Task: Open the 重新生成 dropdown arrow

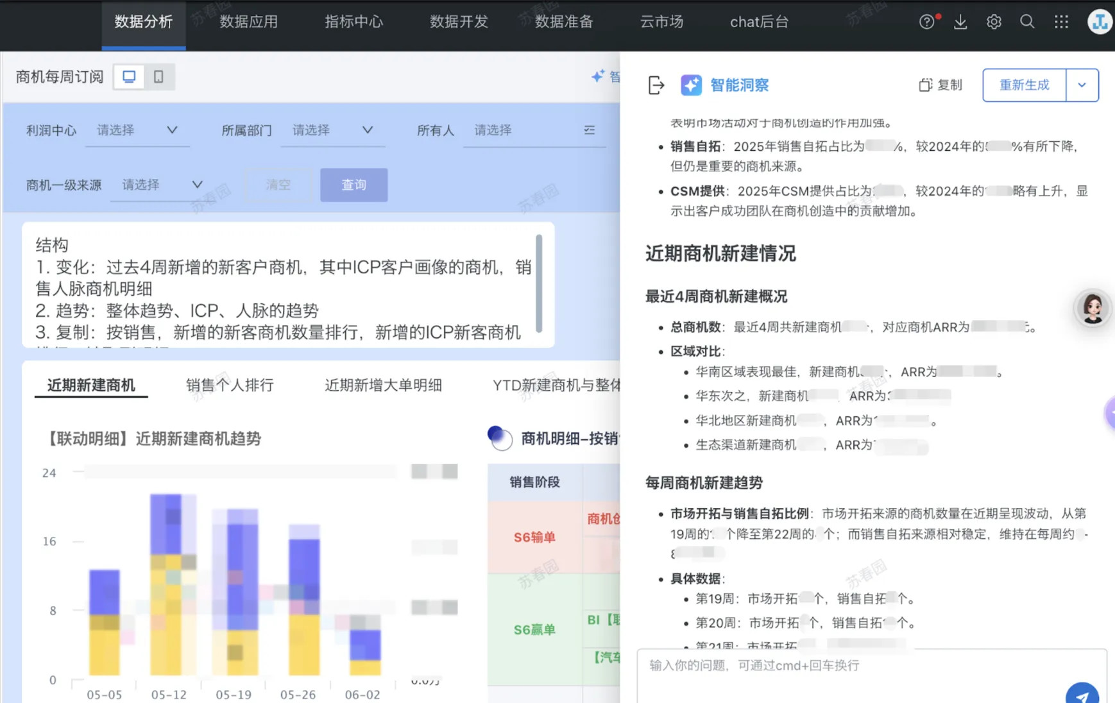Action: click(1082, 85)
